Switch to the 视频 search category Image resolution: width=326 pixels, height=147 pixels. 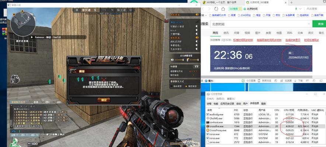247,33
